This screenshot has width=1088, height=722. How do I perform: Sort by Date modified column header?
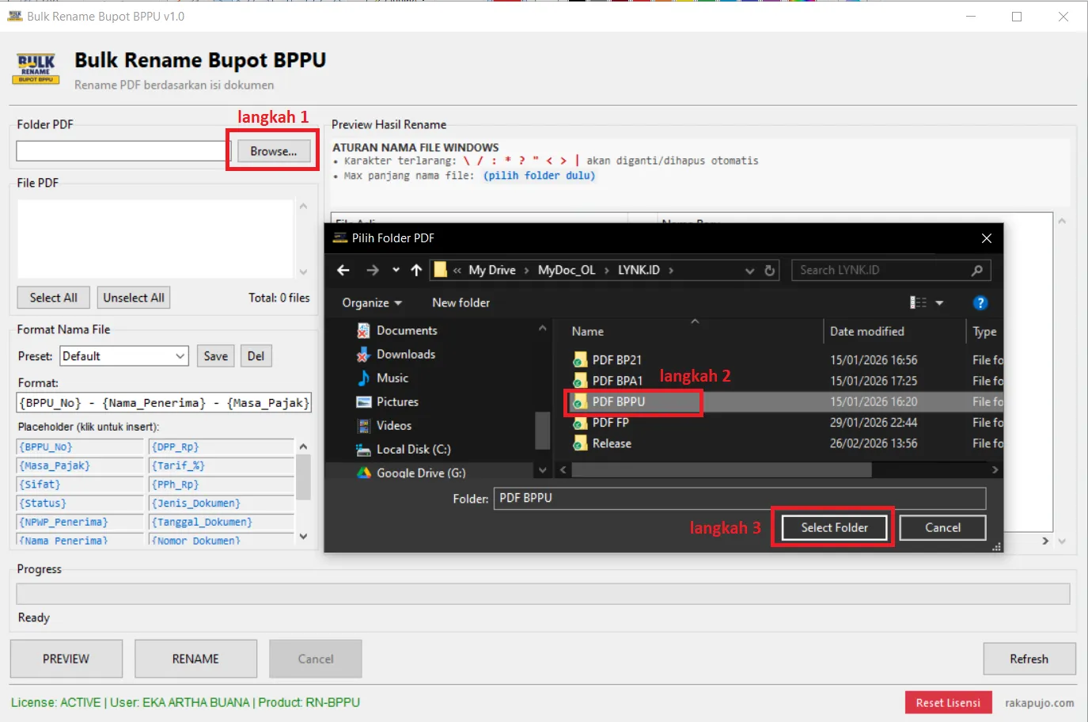click(866, 332)
